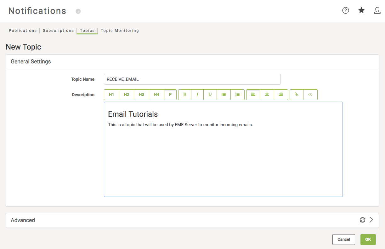Screen dimensions: 385x249
Task: Apply H1 heading format
Action: (x=111, y=95)
